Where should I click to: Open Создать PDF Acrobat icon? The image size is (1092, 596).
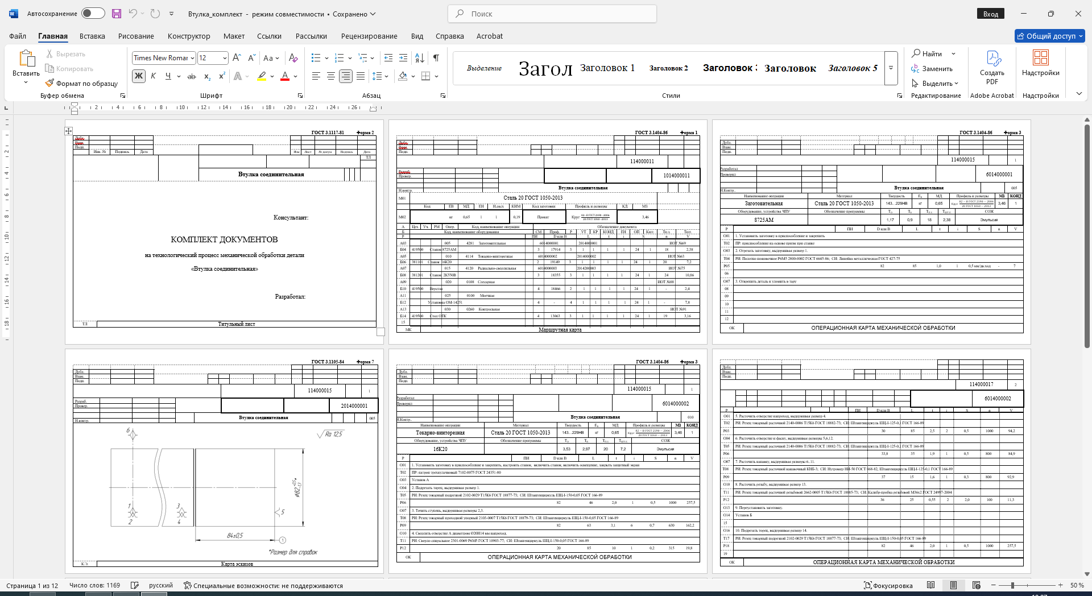[992, 68]
